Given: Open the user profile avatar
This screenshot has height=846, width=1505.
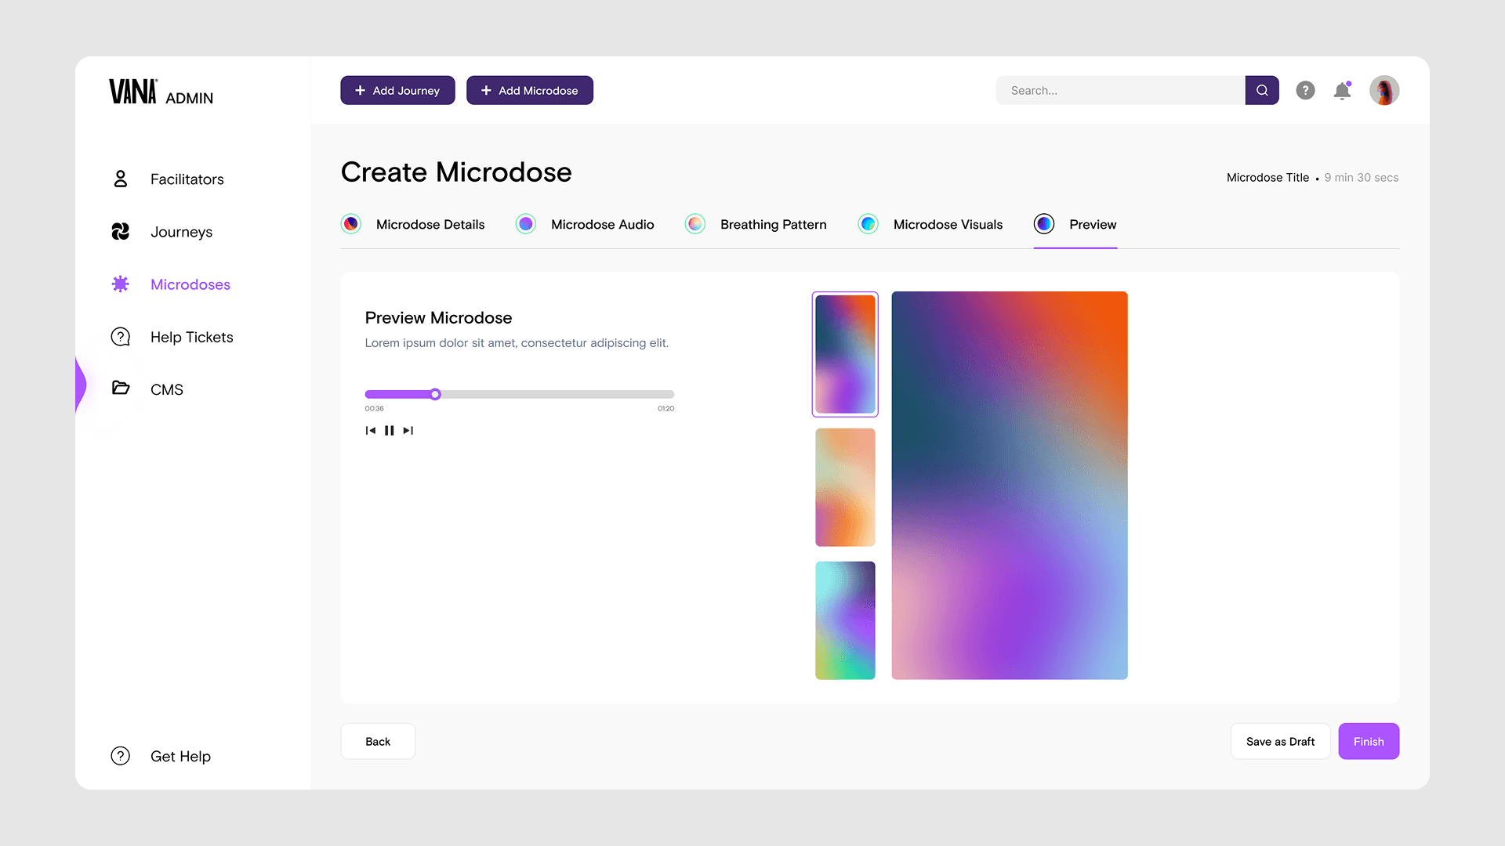Looking at the screenshot, I should coord(1384,90).
